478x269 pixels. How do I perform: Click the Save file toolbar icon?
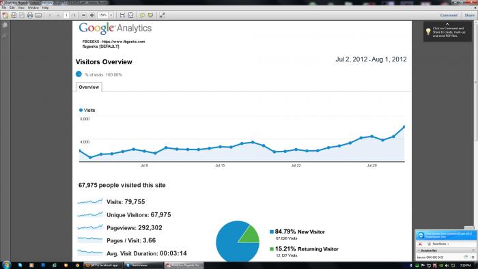(22, 15)
